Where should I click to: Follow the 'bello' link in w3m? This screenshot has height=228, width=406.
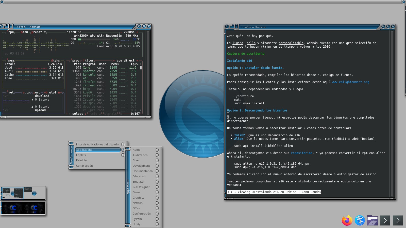(x=251, y=43)
